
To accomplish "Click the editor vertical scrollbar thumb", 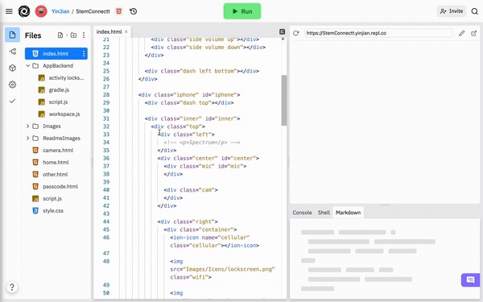I will [283, 100].
